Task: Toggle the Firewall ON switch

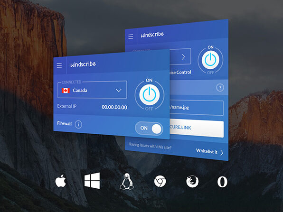Action: pyautogui.click(x=149, y=128)
